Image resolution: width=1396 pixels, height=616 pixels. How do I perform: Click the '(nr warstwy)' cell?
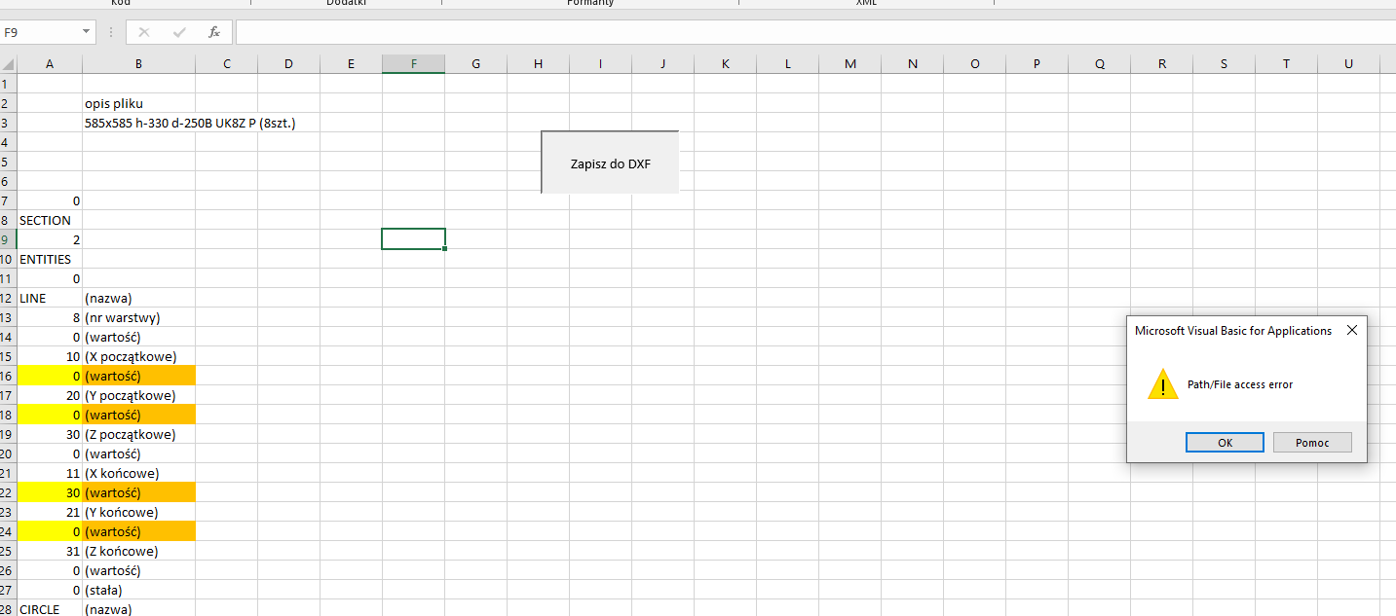pyautogui.click(x=138, y=317)
